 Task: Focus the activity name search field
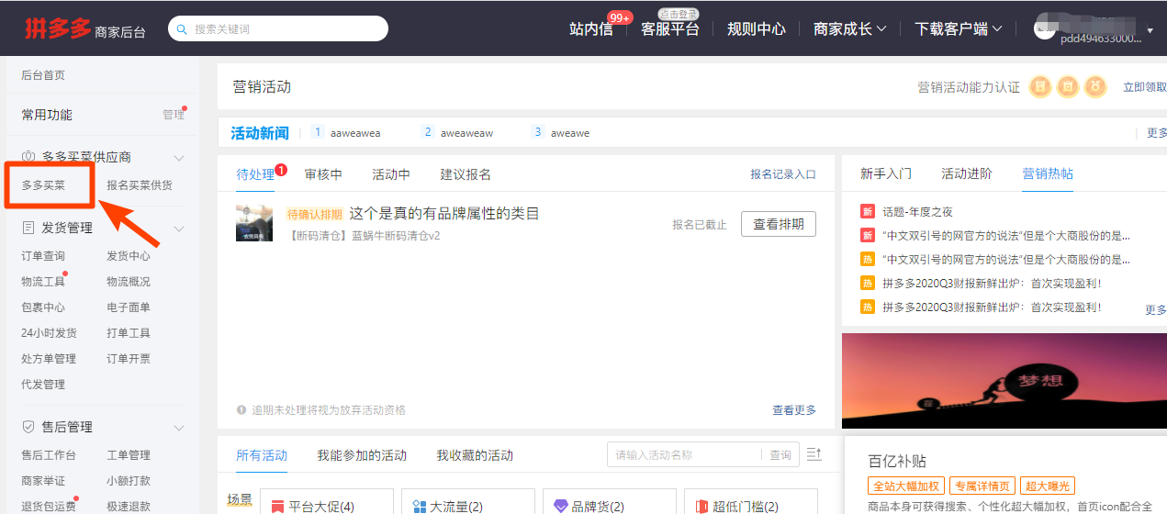[684, 454]
